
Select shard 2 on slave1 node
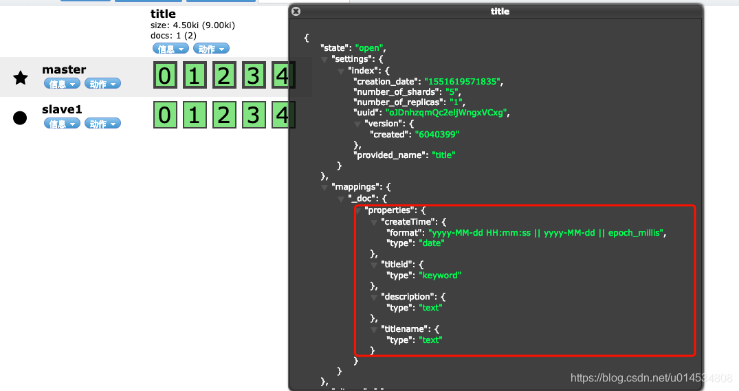click(224, 115)
